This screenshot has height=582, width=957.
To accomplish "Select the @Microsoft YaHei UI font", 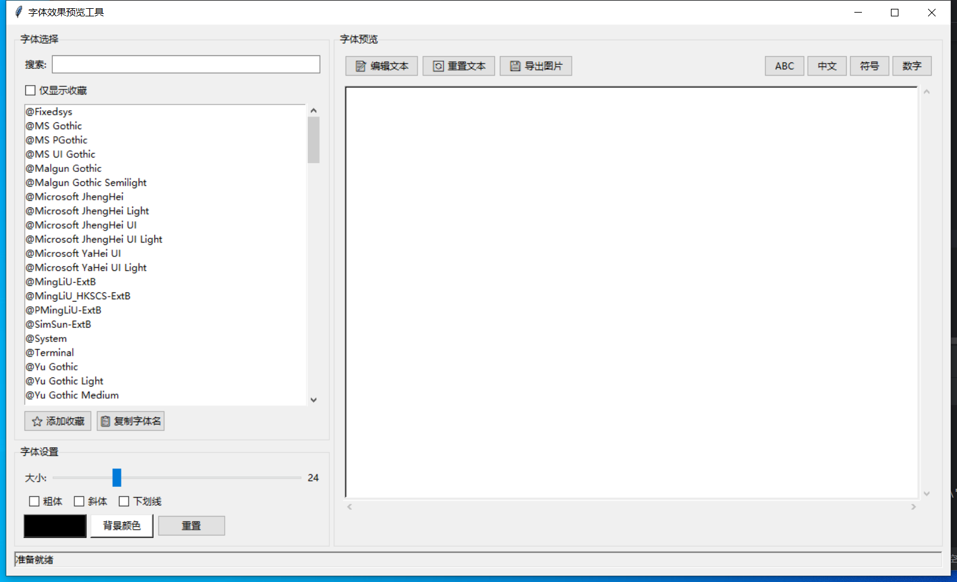I will point(165,253).
